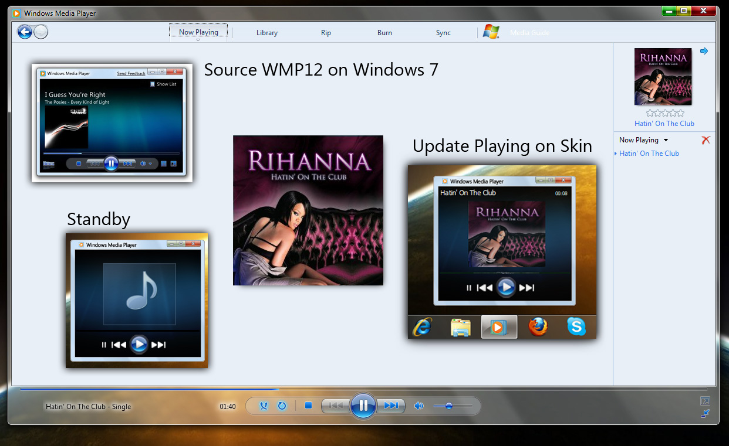Click Windows Explorer folder icon in preview taskbar

pos(461,327)
